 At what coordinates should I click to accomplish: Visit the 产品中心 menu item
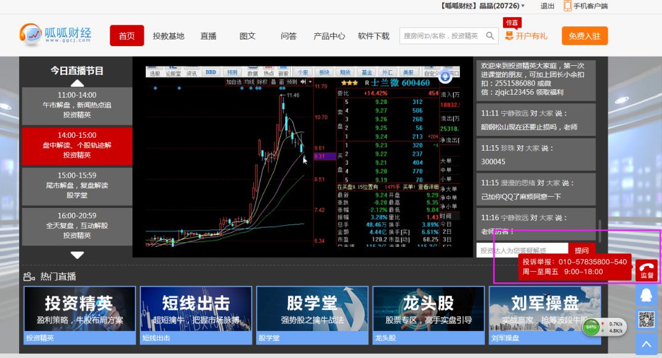click(329, 36)
